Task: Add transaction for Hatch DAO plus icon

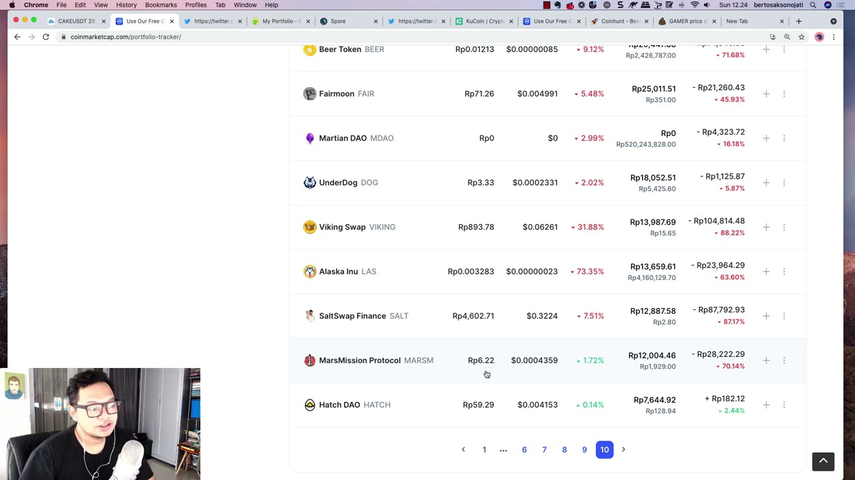Action: (766, 405)
